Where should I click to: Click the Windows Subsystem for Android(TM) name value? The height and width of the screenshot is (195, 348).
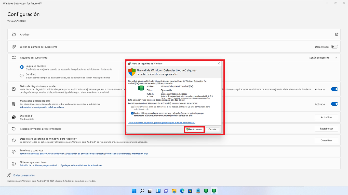177,86
